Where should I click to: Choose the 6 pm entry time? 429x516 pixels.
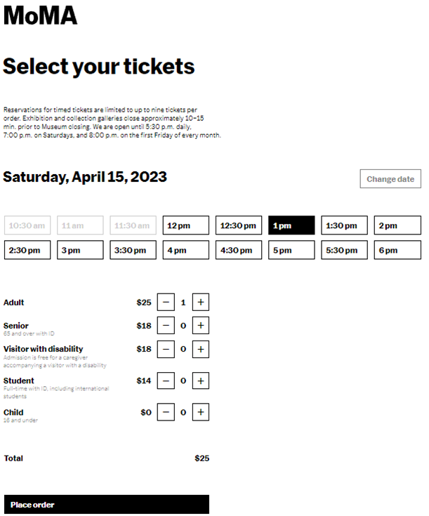pos(397,250)
